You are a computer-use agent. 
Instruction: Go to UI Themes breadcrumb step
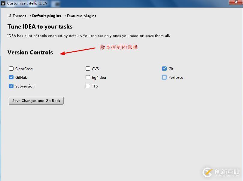17,16
